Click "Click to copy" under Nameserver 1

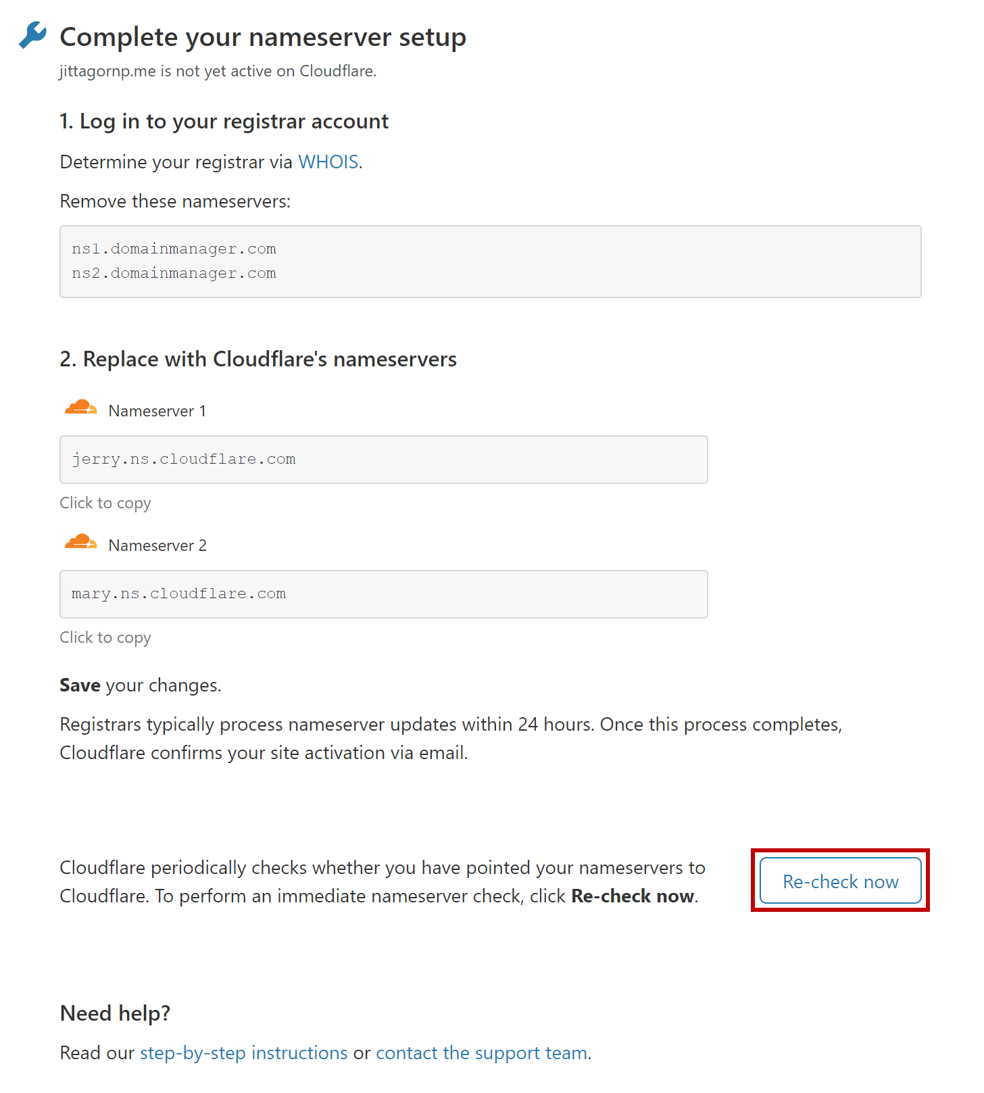point(105,503)
